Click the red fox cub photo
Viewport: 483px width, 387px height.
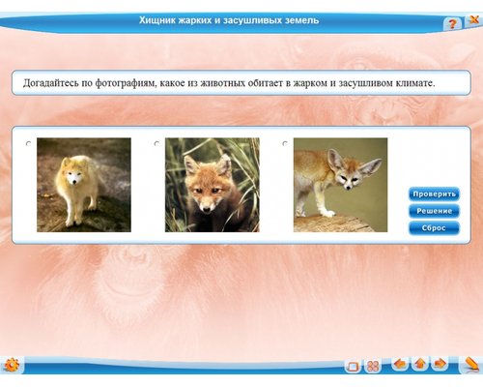(213, 185)
